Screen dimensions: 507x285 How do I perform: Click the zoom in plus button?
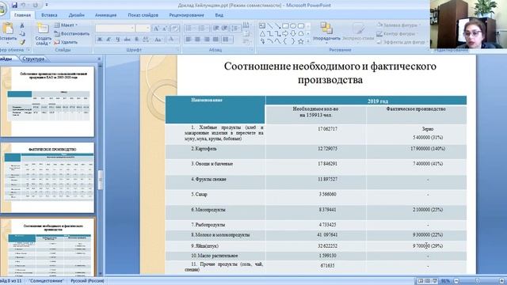501,281
